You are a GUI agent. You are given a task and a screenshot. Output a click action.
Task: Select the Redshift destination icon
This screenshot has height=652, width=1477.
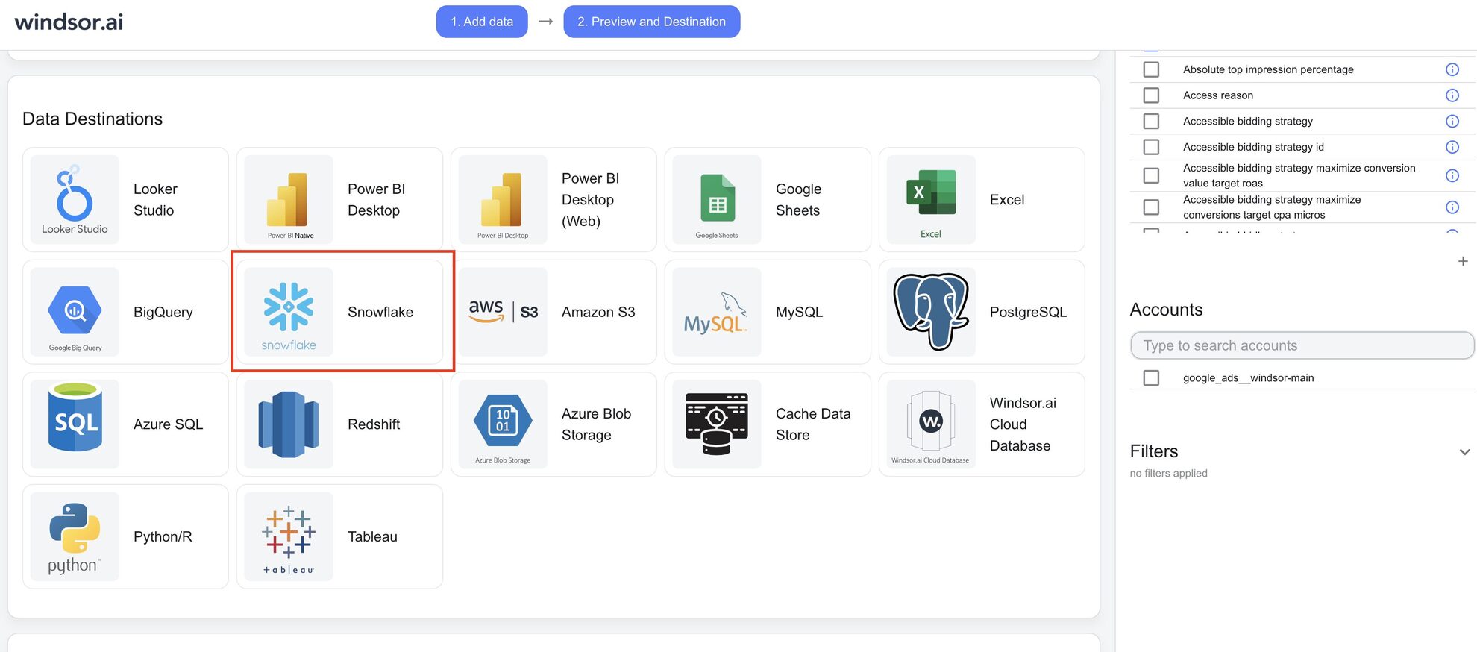(289, 424)
